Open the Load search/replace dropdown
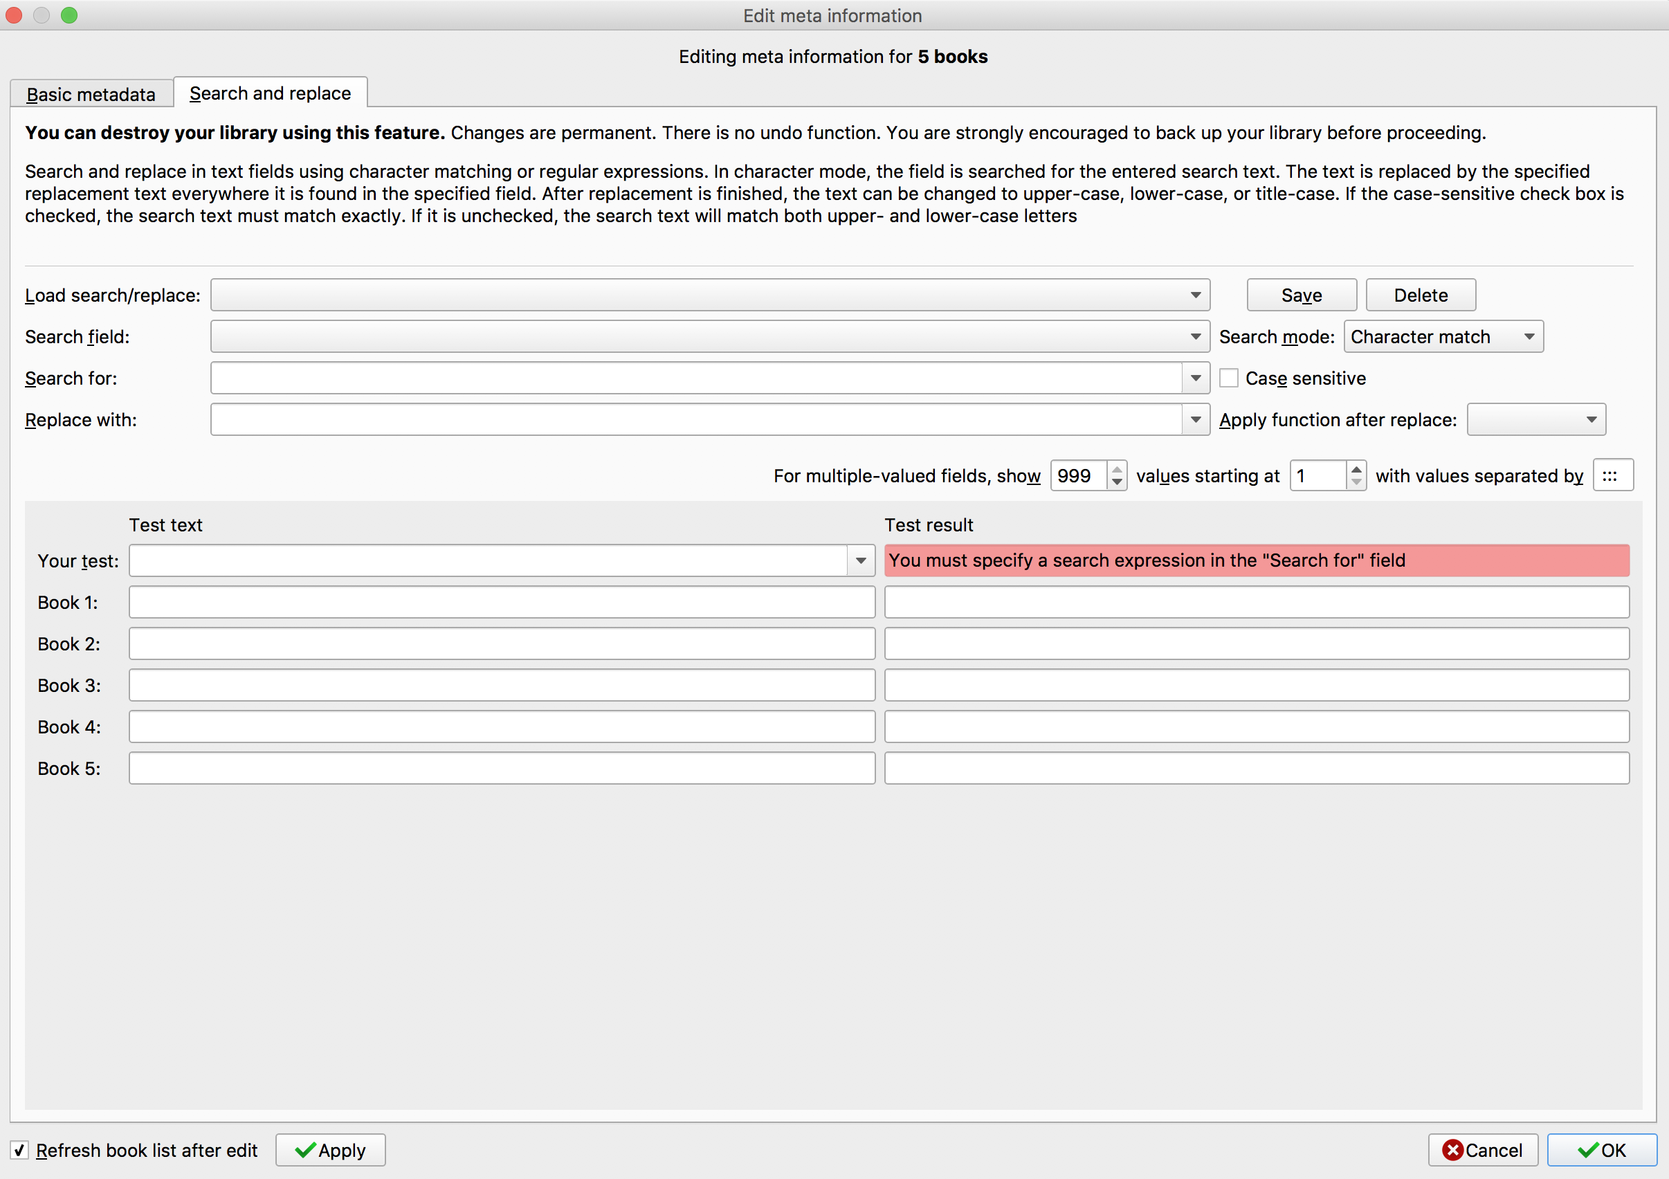This screenshot has width=1669, height=1179. coord(709,295)
